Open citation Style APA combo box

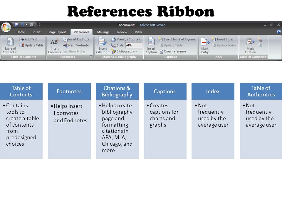click(133, 45)
